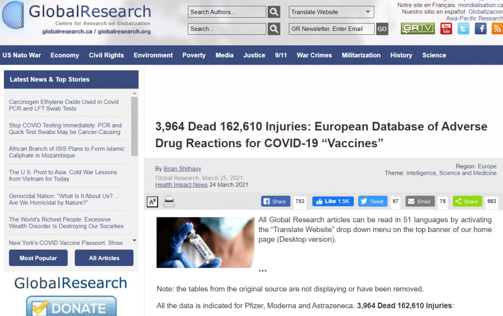This screenshot has width=503, height=316.
Task: Open the GRTV channel icon
Action: coord(418,28)
